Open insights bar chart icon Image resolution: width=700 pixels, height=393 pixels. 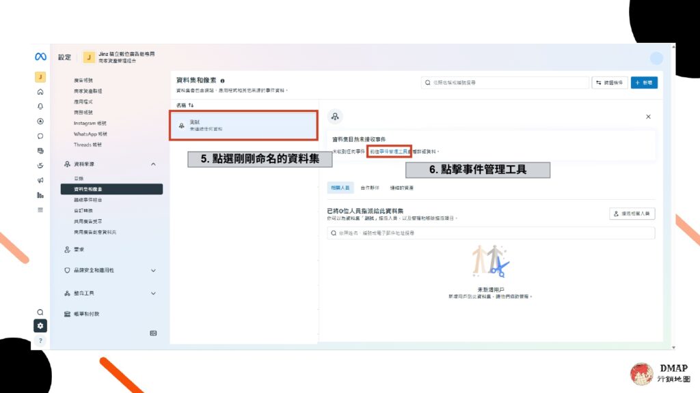pyautogui.click(x=40, y=194)
